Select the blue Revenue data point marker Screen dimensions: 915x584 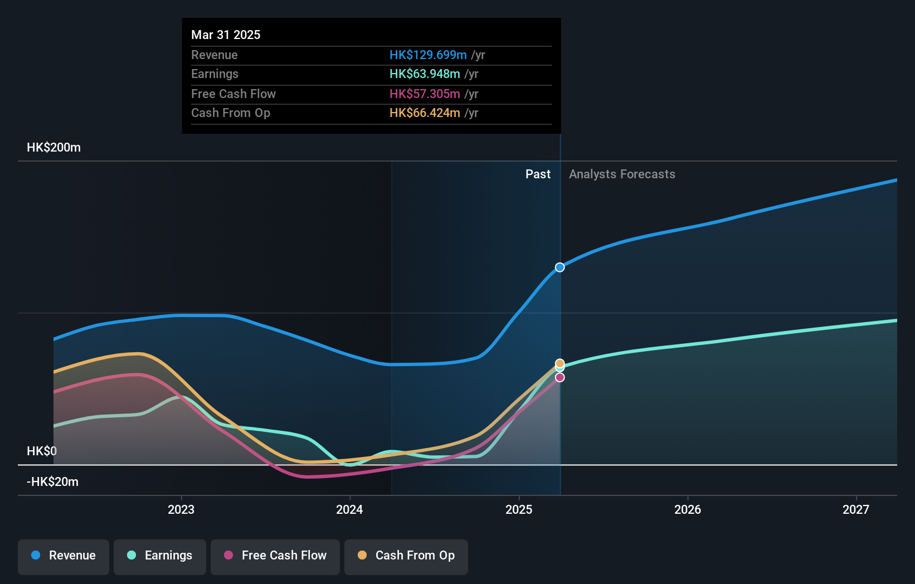pos(559,267)
